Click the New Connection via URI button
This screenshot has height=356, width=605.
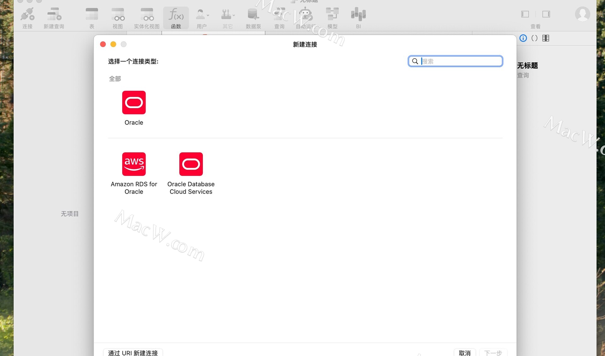tap(133, 353)
